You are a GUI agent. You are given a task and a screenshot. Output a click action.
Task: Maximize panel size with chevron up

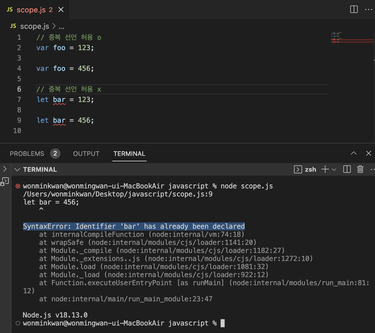pyautogui.click(x=354, y=153)
